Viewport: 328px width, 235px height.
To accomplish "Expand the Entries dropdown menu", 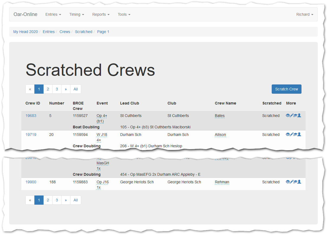I will (53, 14).
